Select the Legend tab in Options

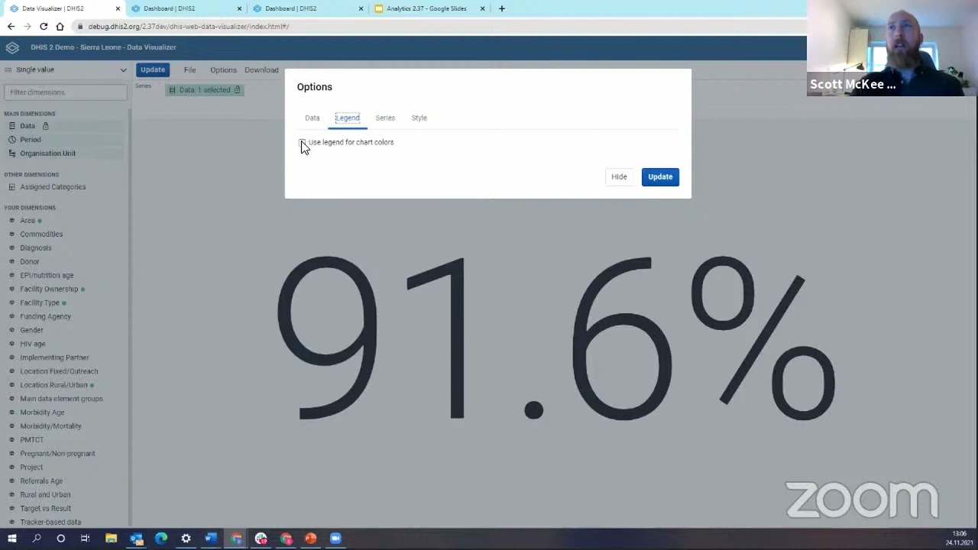(x=348, y=118)
